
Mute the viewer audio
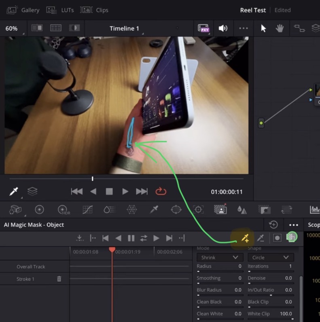click(x=223, y=28)
